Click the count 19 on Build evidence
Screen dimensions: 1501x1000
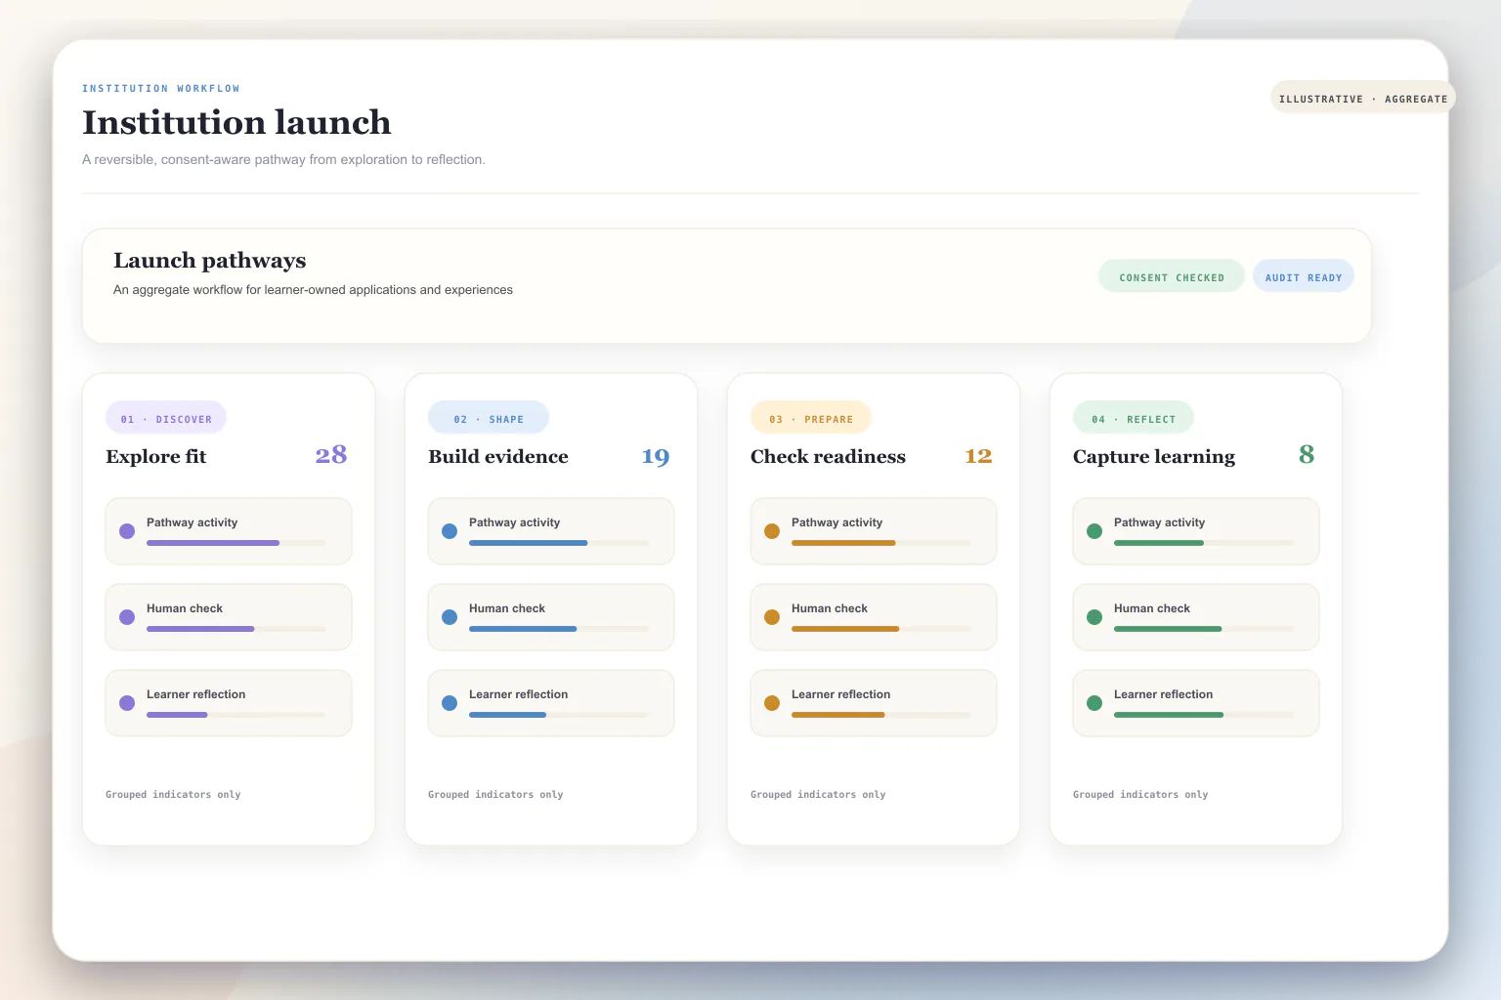[656, 457]
